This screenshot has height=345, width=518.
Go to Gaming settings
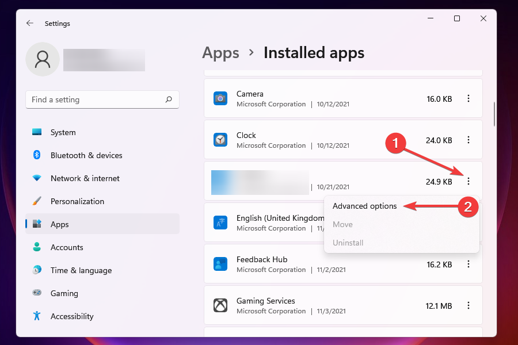tap(64, 293)
